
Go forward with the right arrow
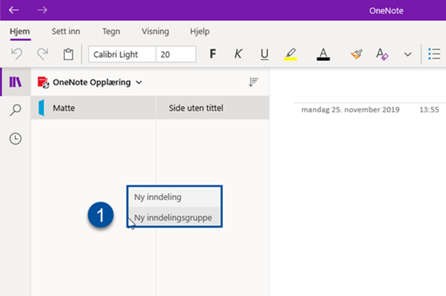point(42,10)
